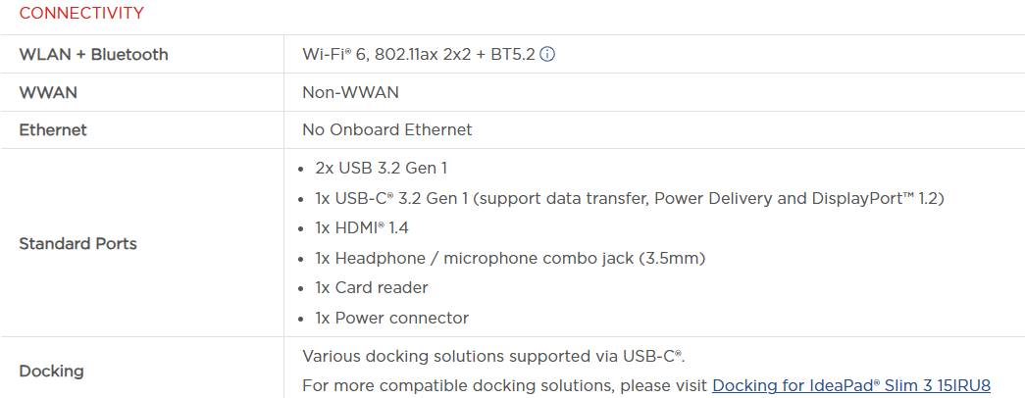
Task: Click the Standard Ports row label
Action: [x=77, y=243]
